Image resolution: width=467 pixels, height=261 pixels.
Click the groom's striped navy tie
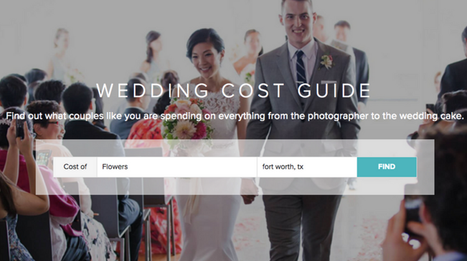301,67
